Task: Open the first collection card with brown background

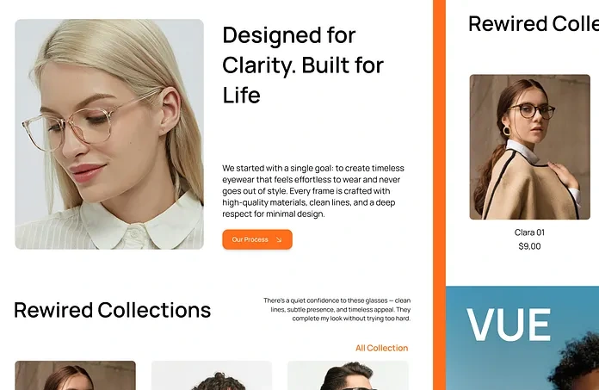Action: coord(75,375)
